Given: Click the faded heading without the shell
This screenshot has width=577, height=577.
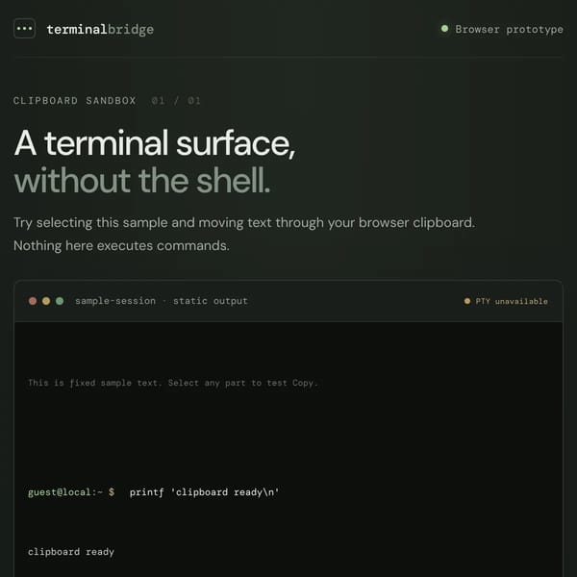Looking at the screenshot, I should pos(142,181).
